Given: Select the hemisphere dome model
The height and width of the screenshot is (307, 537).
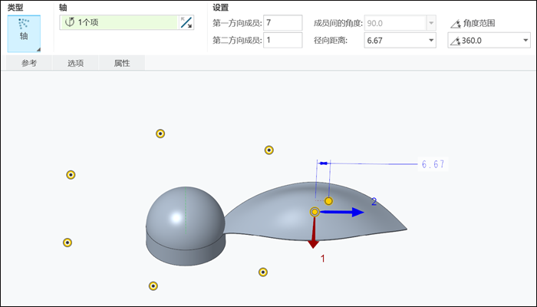Looking at the screenshot, I should pyautogui.click(x=186, y=217).
